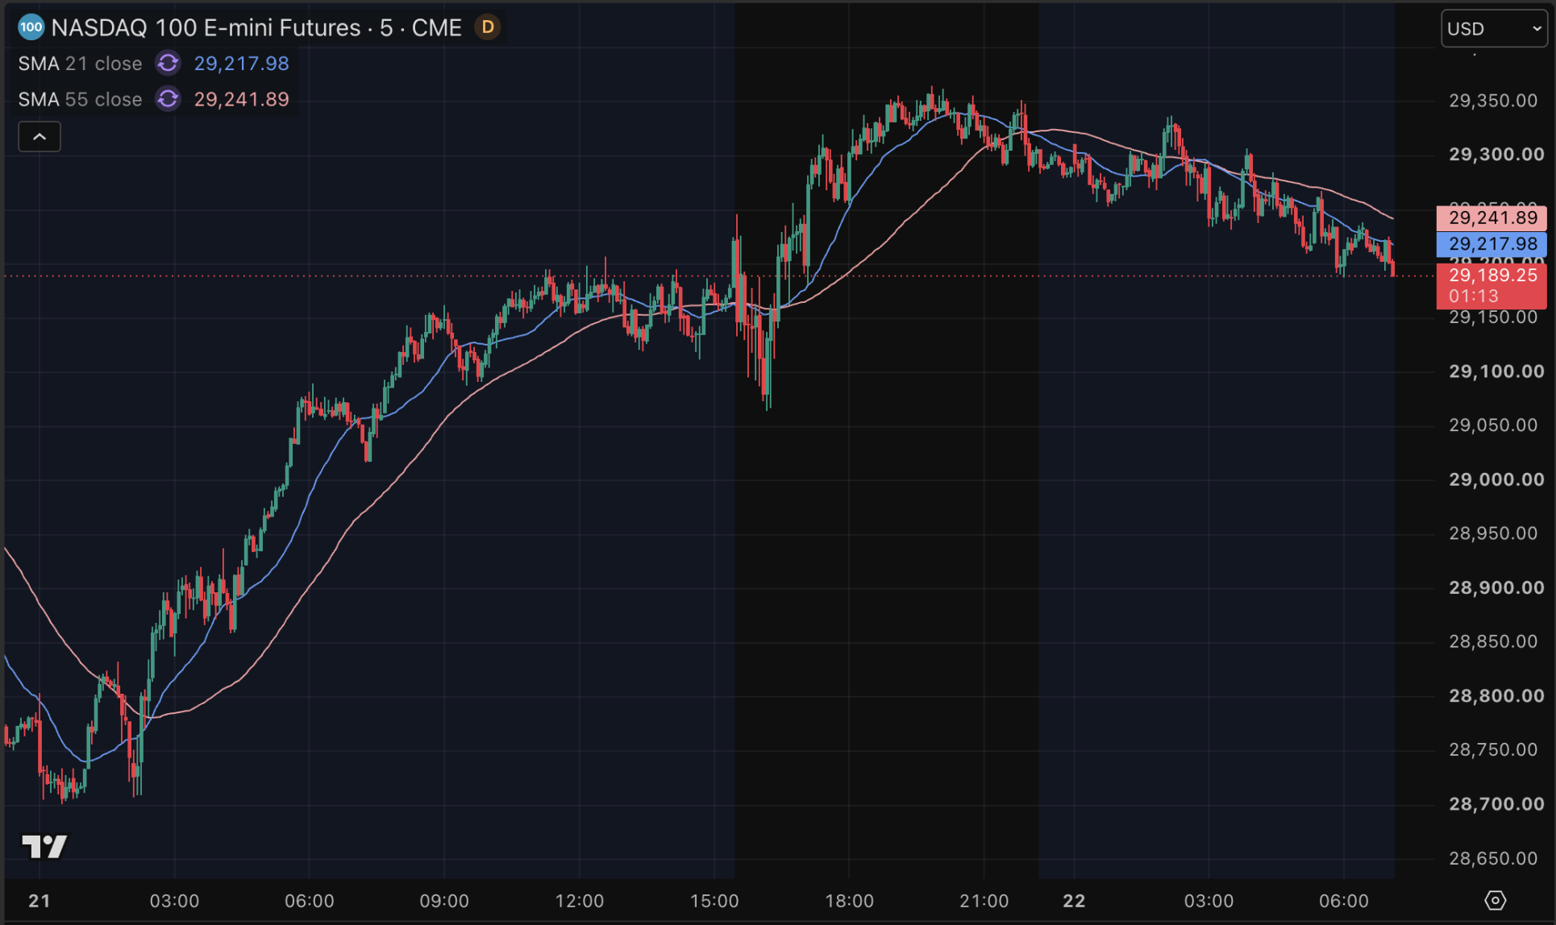Click the NASDAQ 100 E-mini Futures title
The image size is (1556, 925).
(206, 27)
